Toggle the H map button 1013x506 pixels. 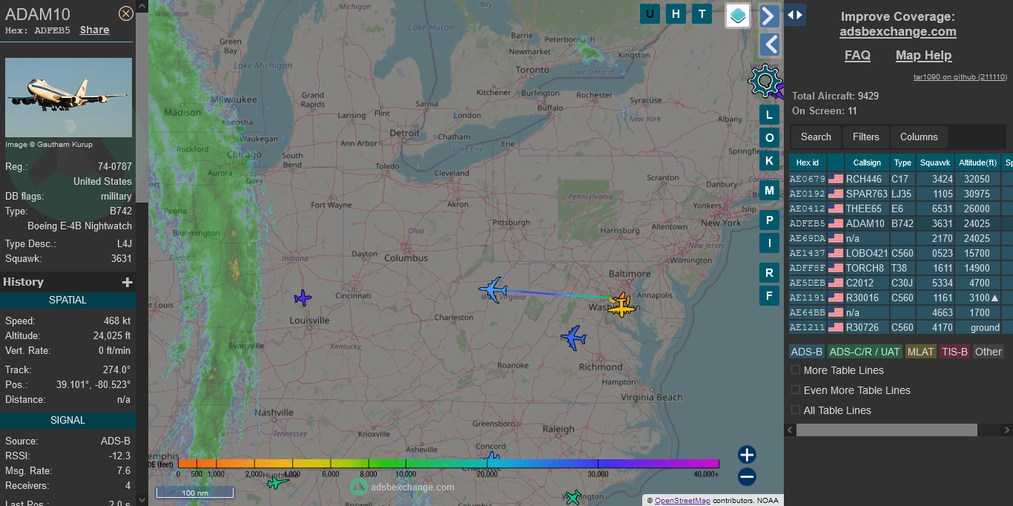[676, 13]
